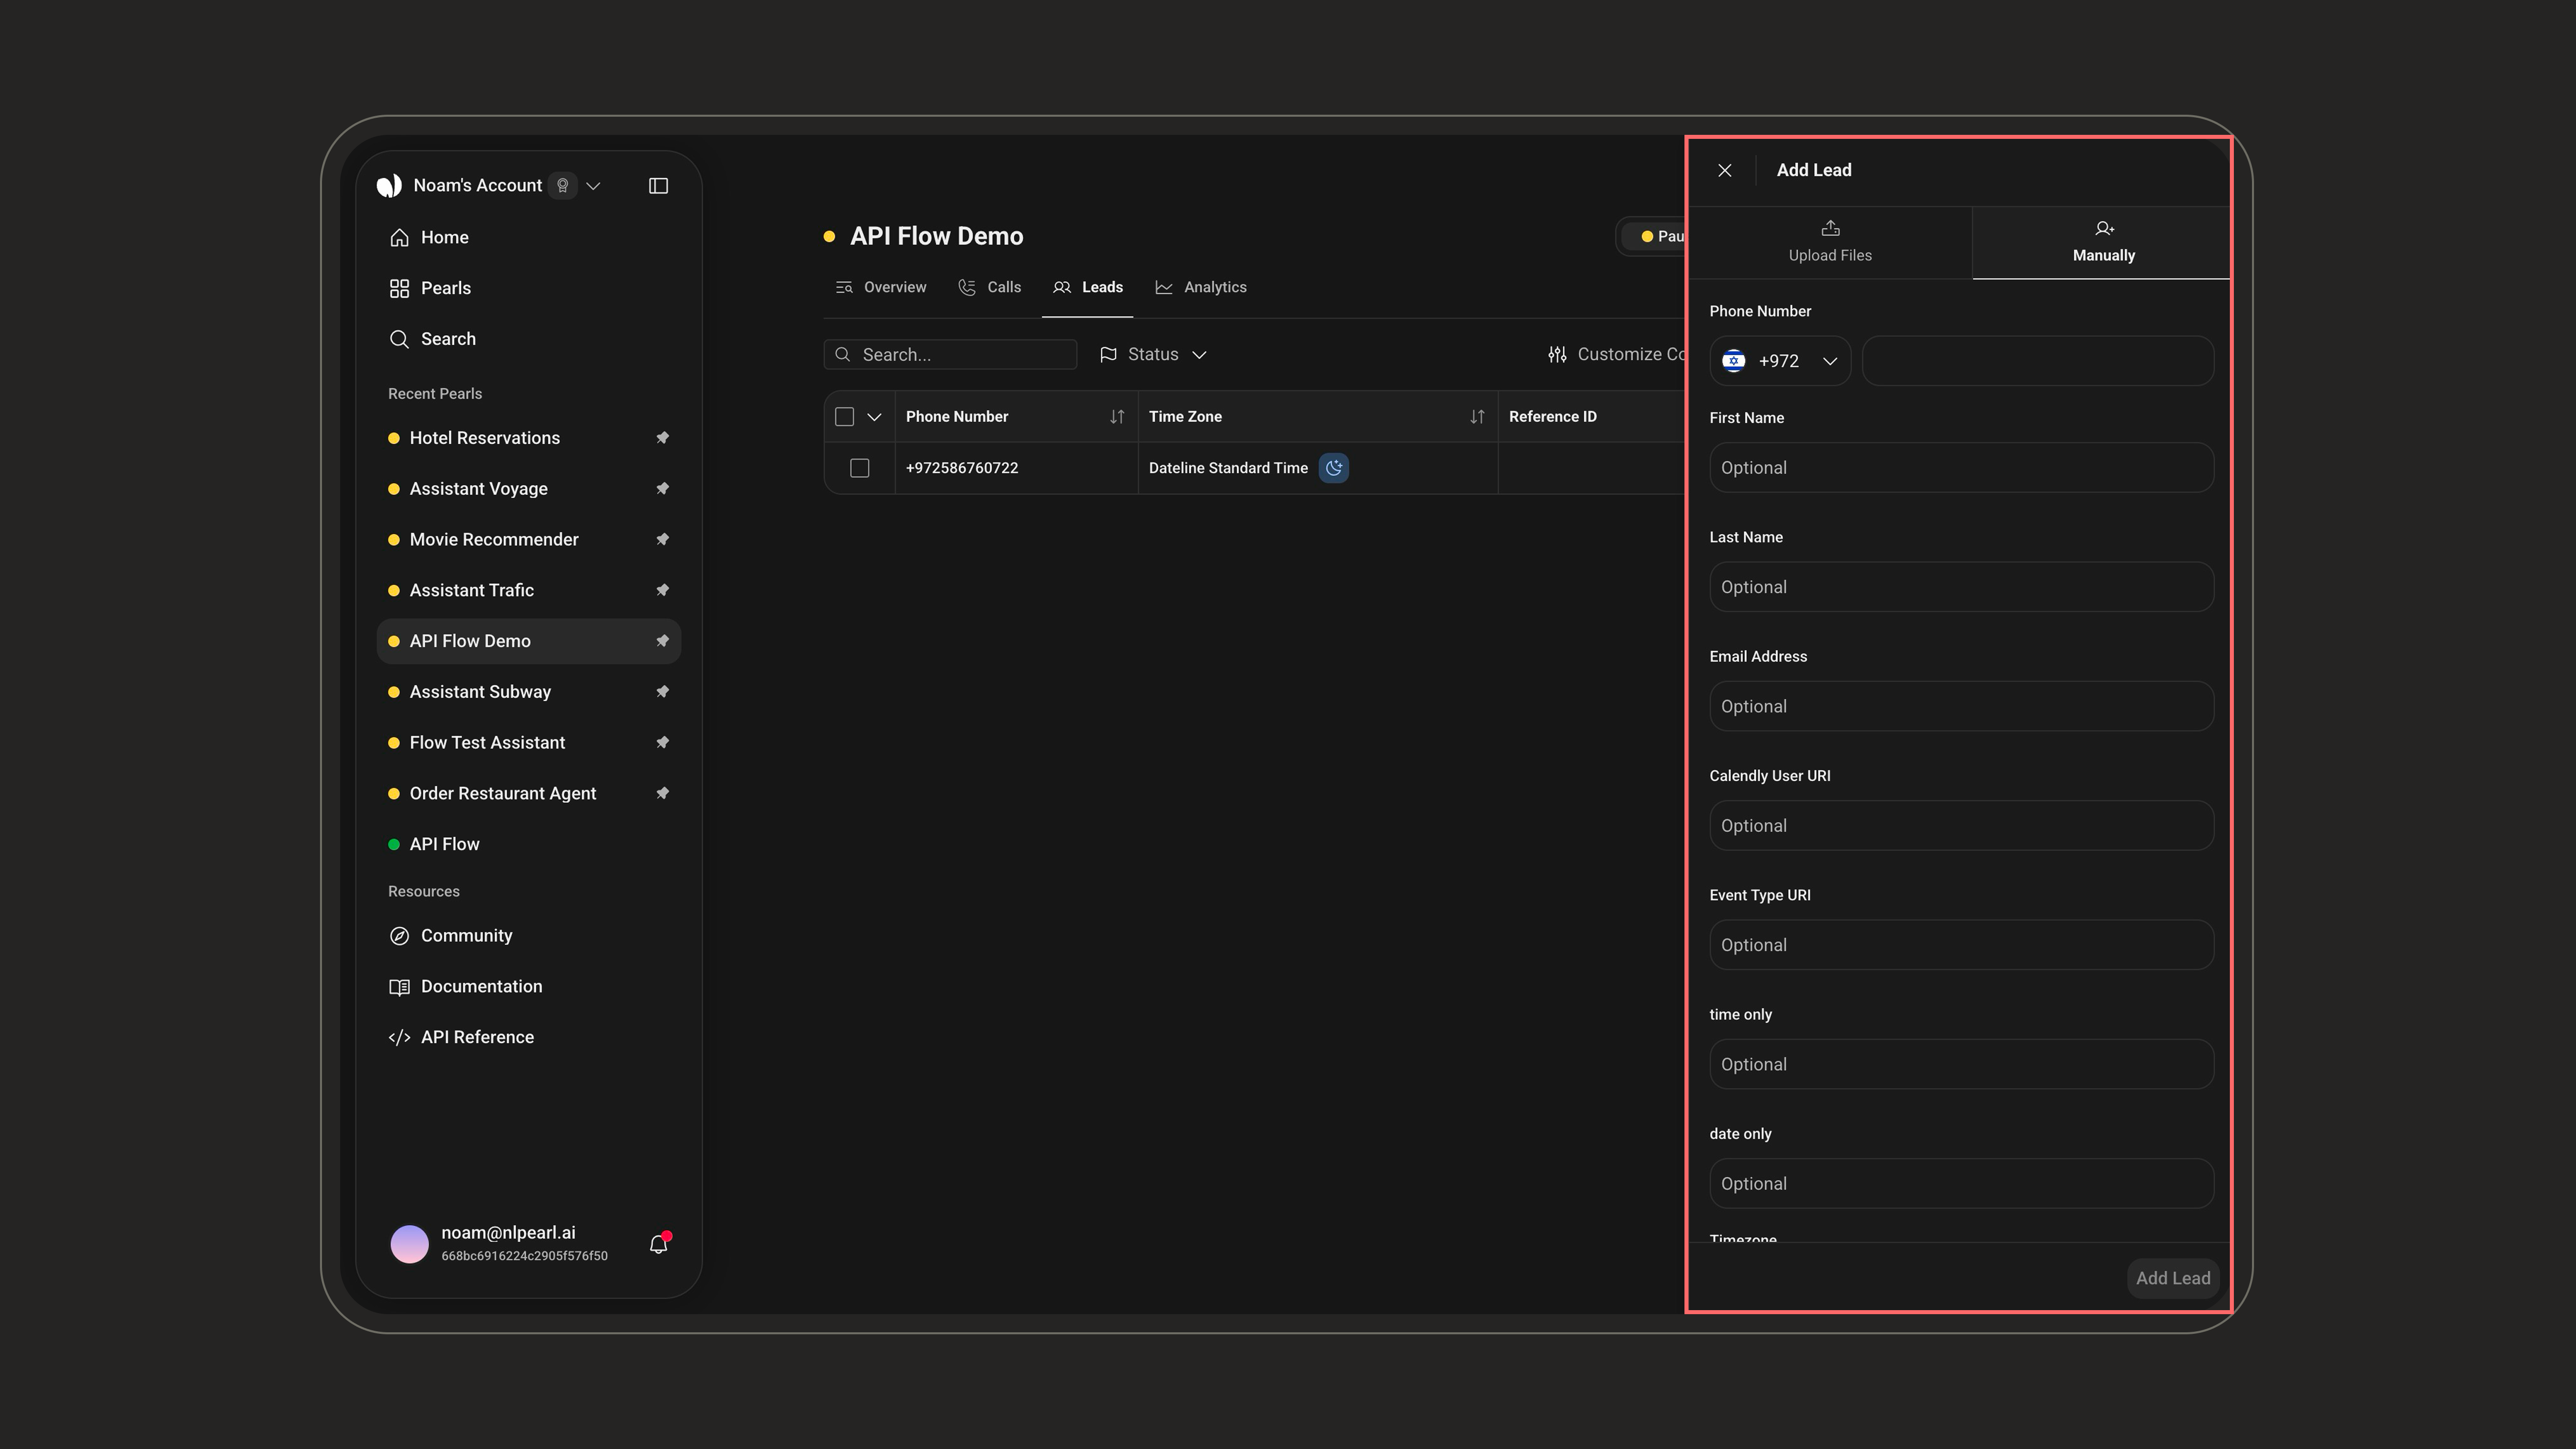The height and width of the screenshot is (1449, 2576).
Task: Focus the time only field
Action: [x=1962, y=1064]
